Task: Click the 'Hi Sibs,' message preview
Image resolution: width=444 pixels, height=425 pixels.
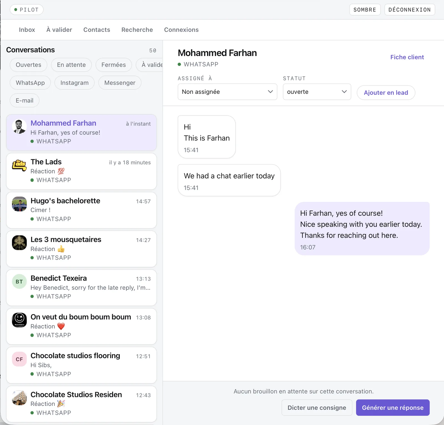Action: [41, 365]
